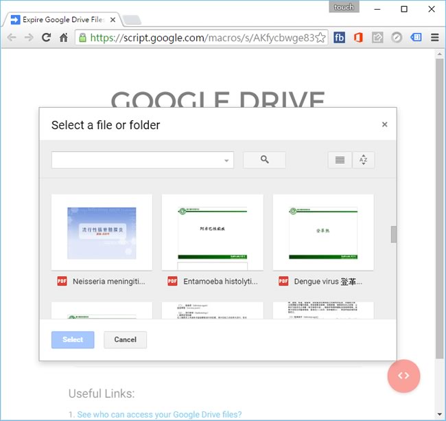The image size is (446, 421).
Task: Click the green padlock site info icon
Action: click(x=82, y=37)
